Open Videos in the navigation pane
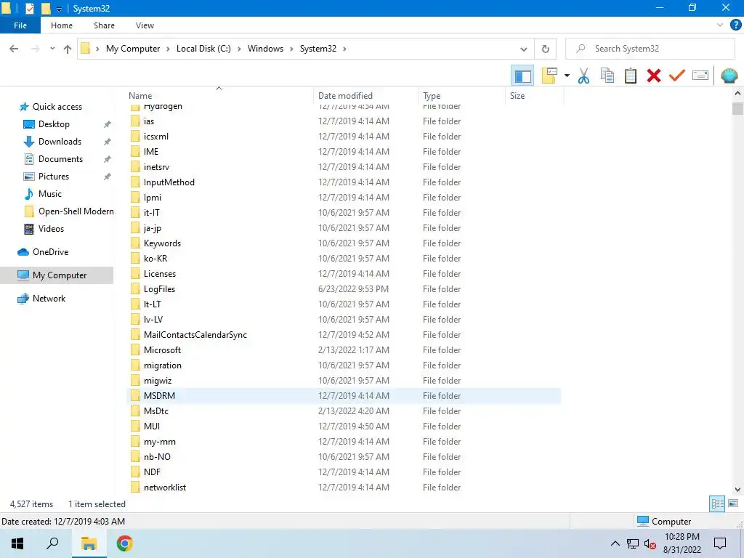The image size is (744, 558). [51, 229]
